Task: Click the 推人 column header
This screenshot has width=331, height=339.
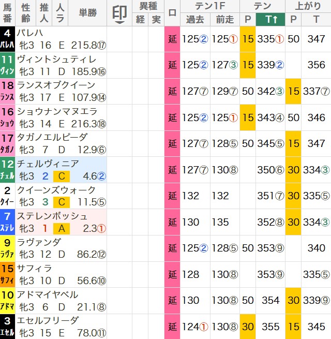Action: (x=44, y=13)
